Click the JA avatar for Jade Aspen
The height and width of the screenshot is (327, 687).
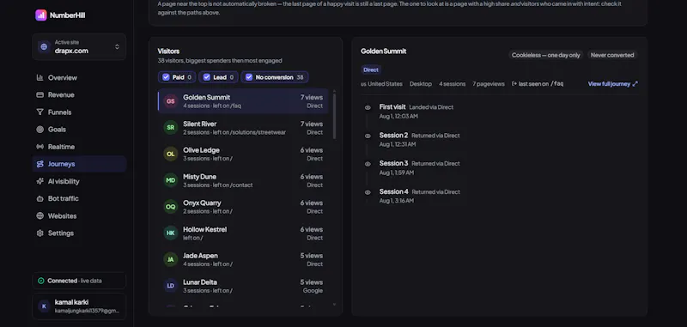coord(170,259)
